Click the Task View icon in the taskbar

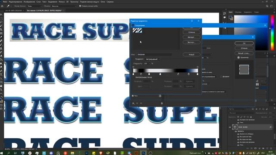click(16, 153)
